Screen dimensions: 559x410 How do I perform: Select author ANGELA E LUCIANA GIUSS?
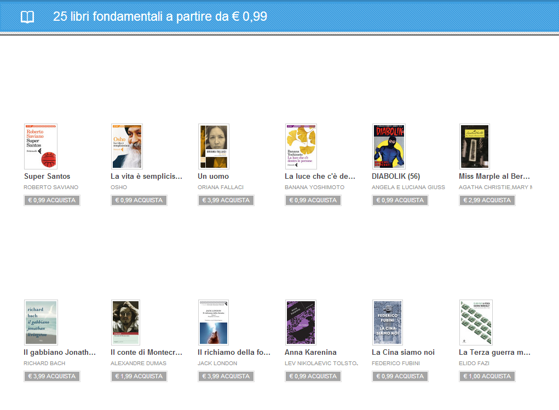coord(408,187)
